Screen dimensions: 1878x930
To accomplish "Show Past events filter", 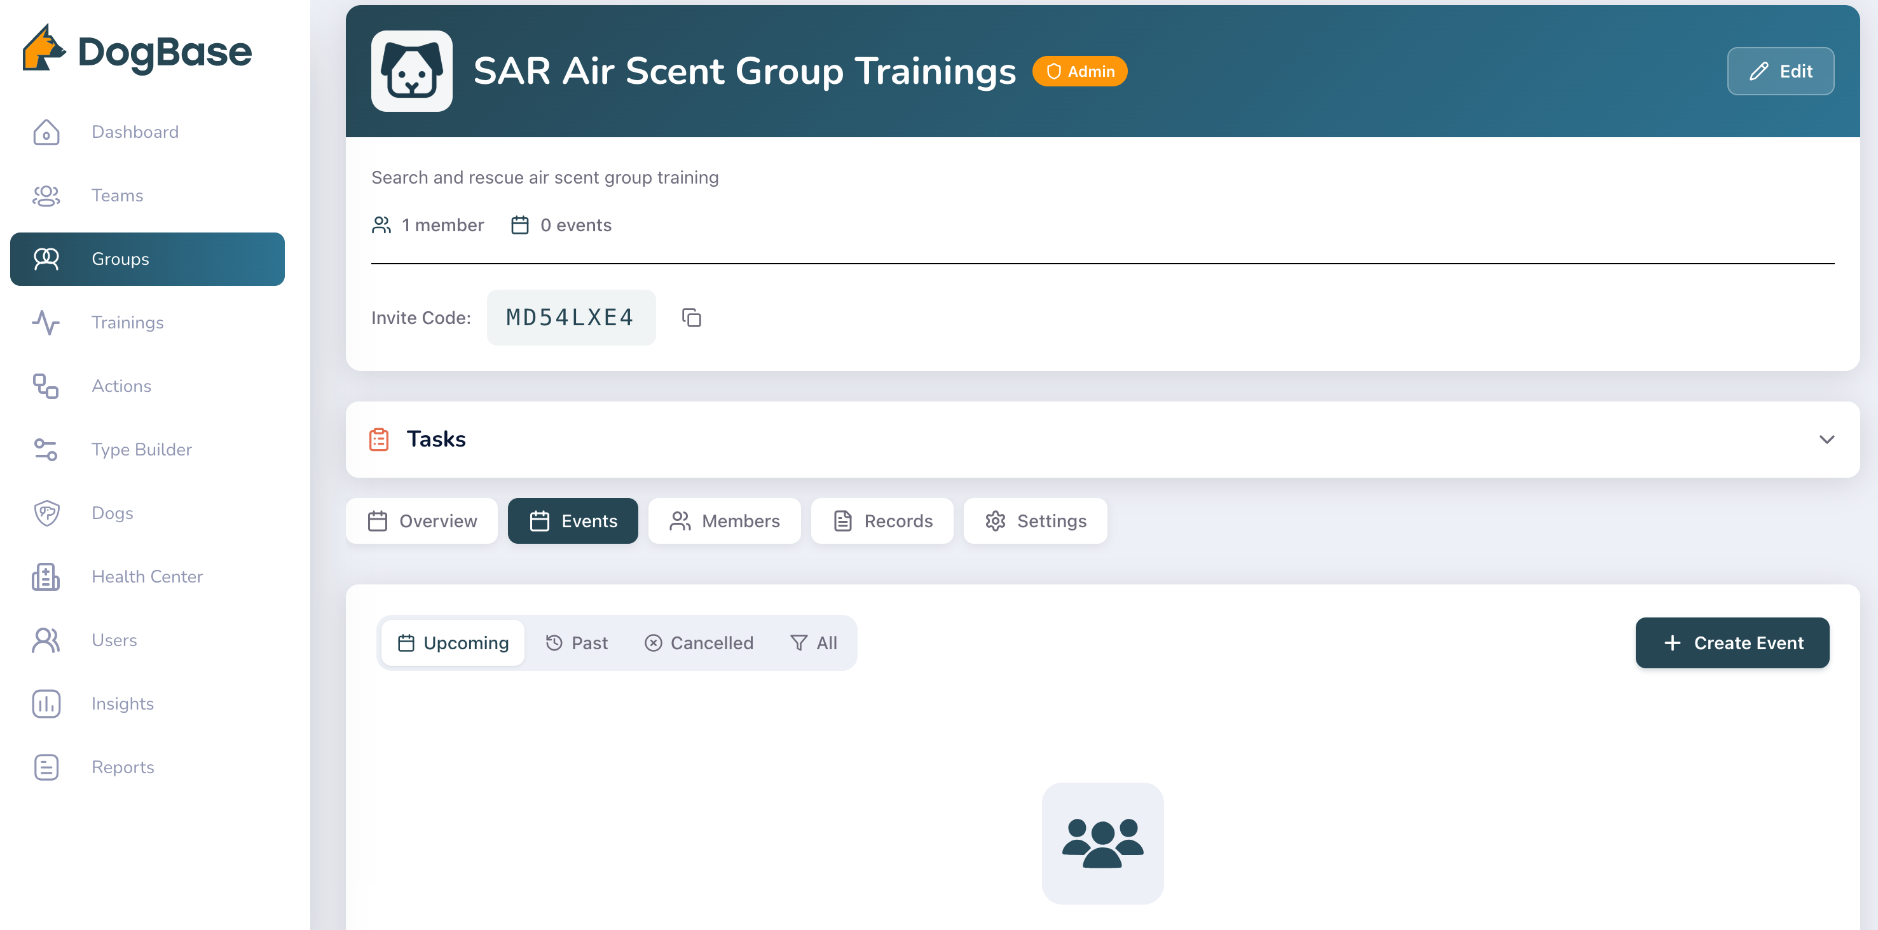I will pos(577,643).
